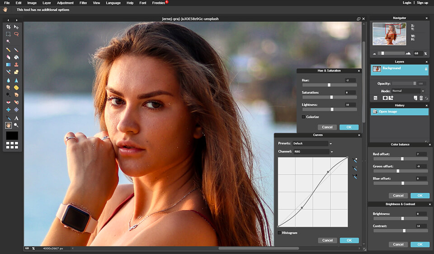Viewport: 434px width, 254px height.
Task: Pick the Type text tool
Action: (16, 118)
